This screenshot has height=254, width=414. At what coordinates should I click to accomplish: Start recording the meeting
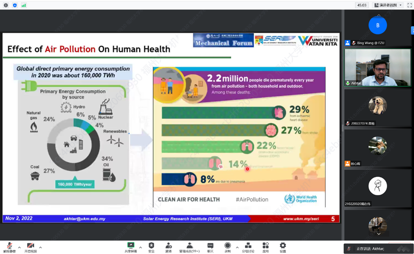[227, 247]
